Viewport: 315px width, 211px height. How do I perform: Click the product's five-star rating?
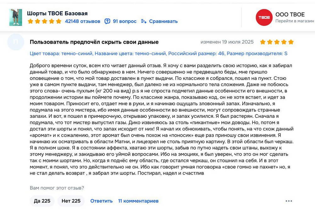click(x=45, y=21)
